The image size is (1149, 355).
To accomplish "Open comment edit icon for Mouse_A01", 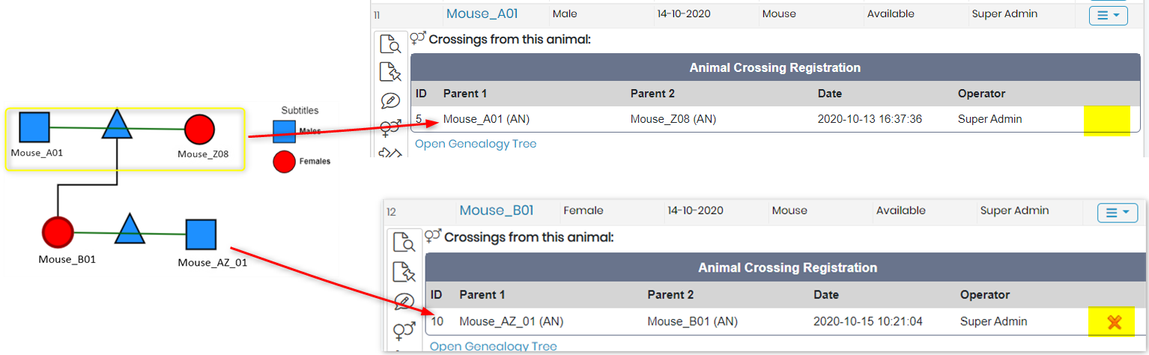I will click(390, 100).
